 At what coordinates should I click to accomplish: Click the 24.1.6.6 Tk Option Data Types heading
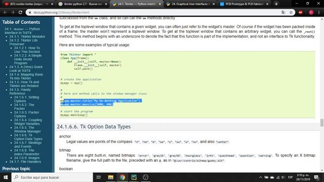(94, 126)
